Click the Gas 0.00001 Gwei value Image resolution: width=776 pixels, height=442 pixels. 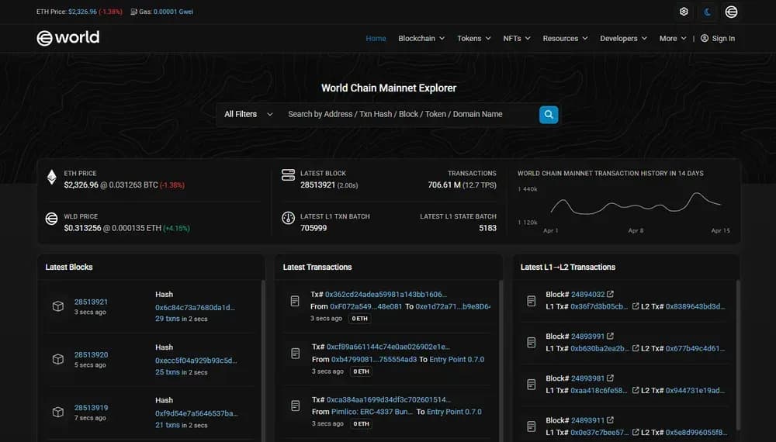coord(173,12)
